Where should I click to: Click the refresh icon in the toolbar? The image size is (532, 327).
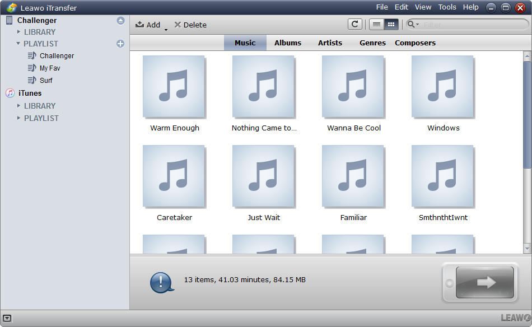[354, 24]
